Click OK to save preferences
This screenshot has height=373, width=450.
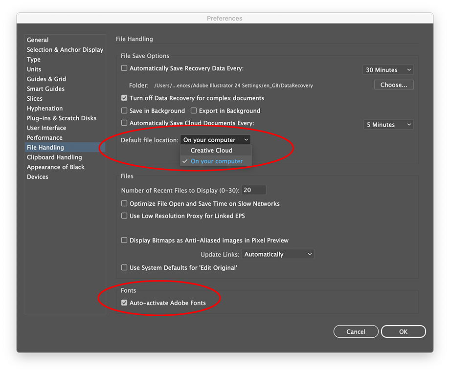(x=403, y=331)
